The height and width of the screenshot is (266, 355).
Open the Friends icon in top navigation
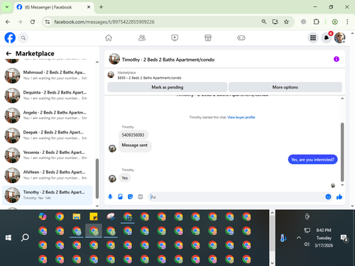pos(142,38)
